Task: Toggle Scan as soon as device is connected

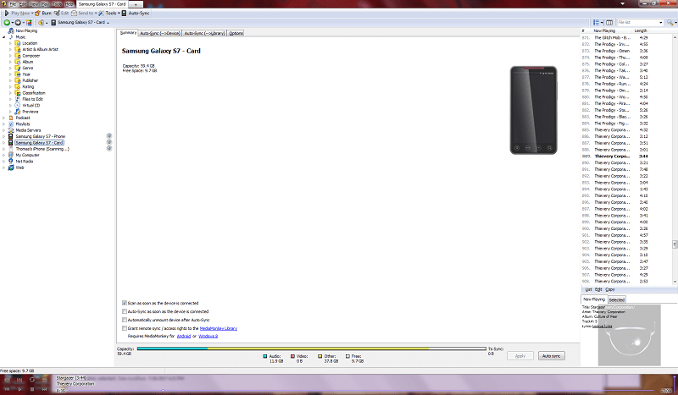Action: click(x=125, y=303)
